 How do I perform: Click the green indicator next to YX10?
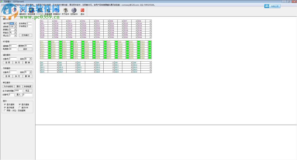150,42
